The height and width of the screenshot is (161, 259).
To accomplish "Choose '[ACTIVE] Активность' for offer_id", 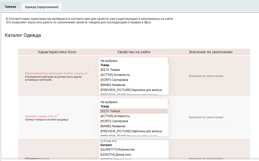I will point(115,116).
